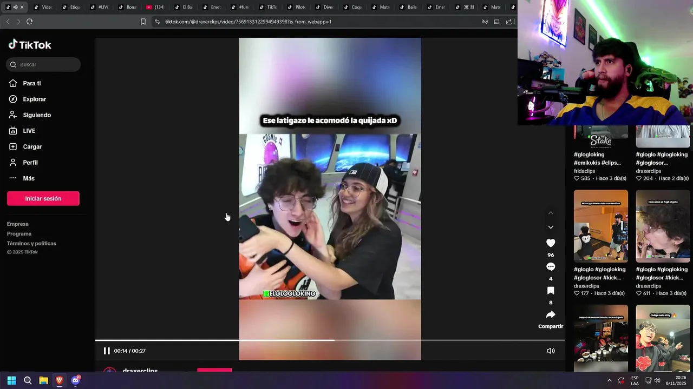Switch to the Coqu browser tab
The width and height of the screenshot is (693, 389).
(352, 7)
